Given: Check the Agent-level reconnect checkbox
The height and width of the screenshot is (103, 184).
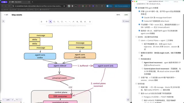Looking at the screenshot, I should coord(143,62).
